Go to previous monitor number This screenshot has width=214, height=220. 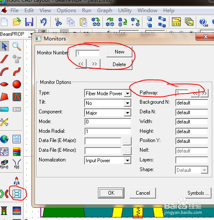click(x=81, y=64)
